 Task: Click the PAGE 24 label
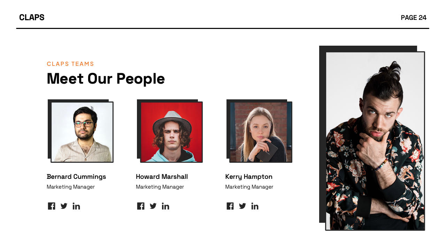(x=414, y=18)
